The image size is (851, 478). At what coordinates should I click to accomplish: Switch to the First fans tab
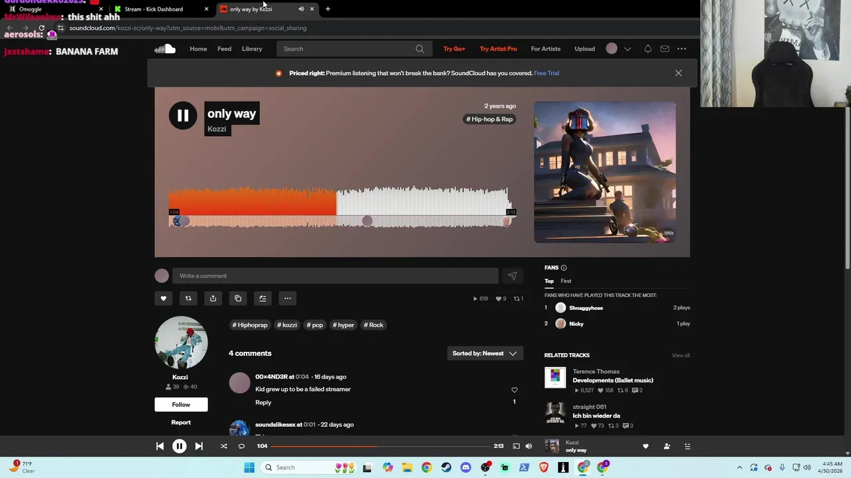click(566, 281)
